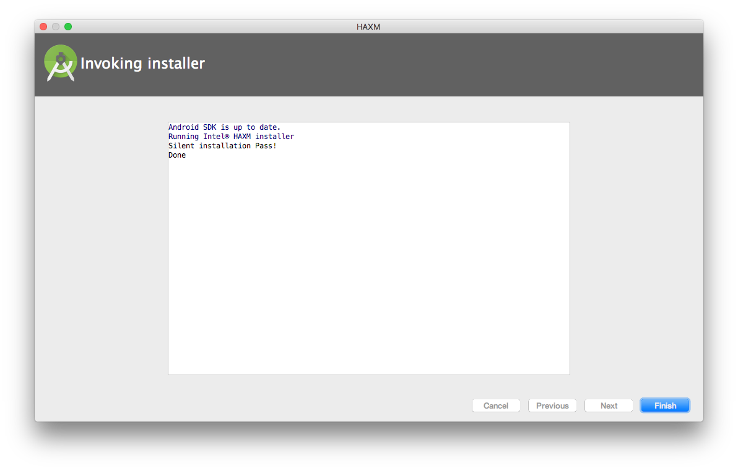Click the 'Silent installation Pass!' line

click(x=222, y=146)
